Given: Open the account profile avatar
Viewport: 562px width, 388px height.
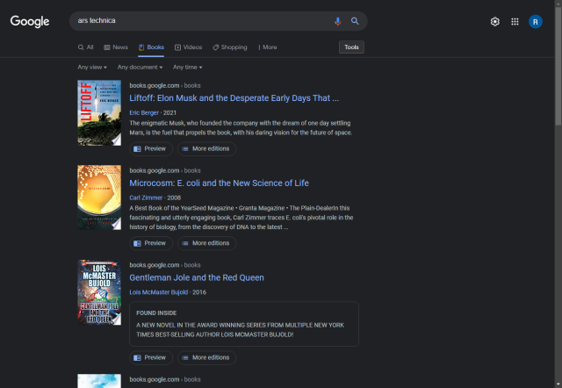Looking at the screenshot, I should point(536,22).
